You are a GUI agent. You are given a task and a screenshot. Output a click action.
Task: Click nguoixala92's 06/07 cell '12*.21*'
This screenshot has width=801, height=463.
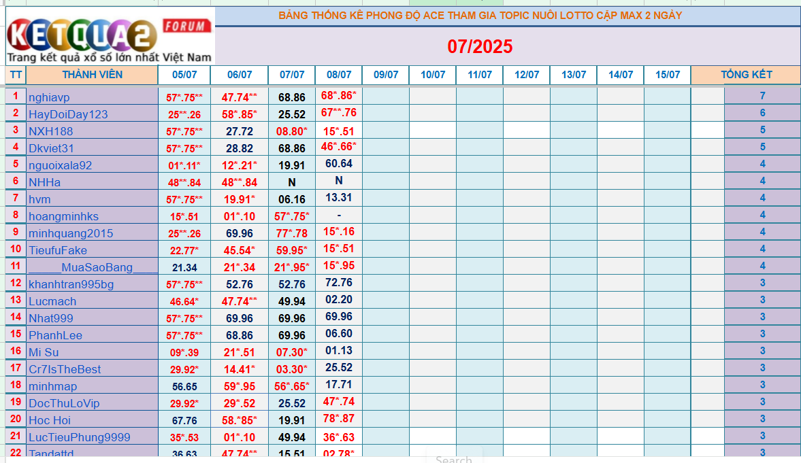[x=240, y=165]
